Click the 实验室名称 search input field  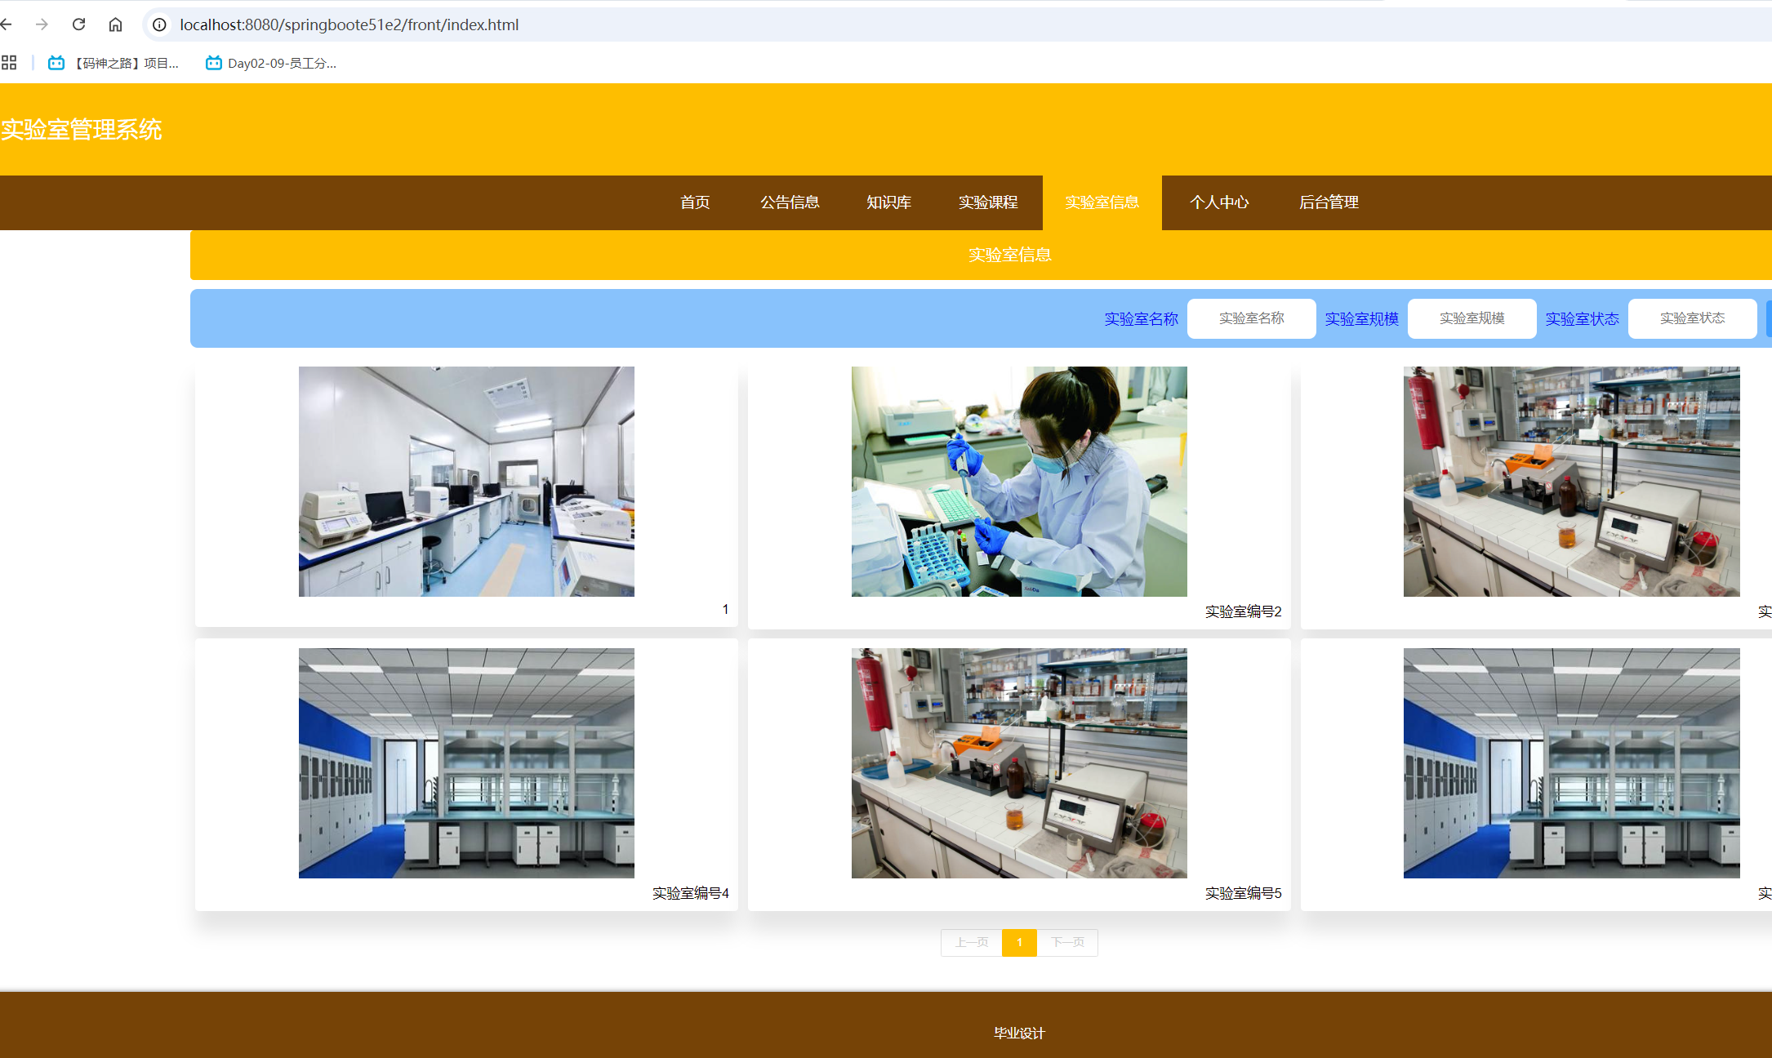[1251, 318]
